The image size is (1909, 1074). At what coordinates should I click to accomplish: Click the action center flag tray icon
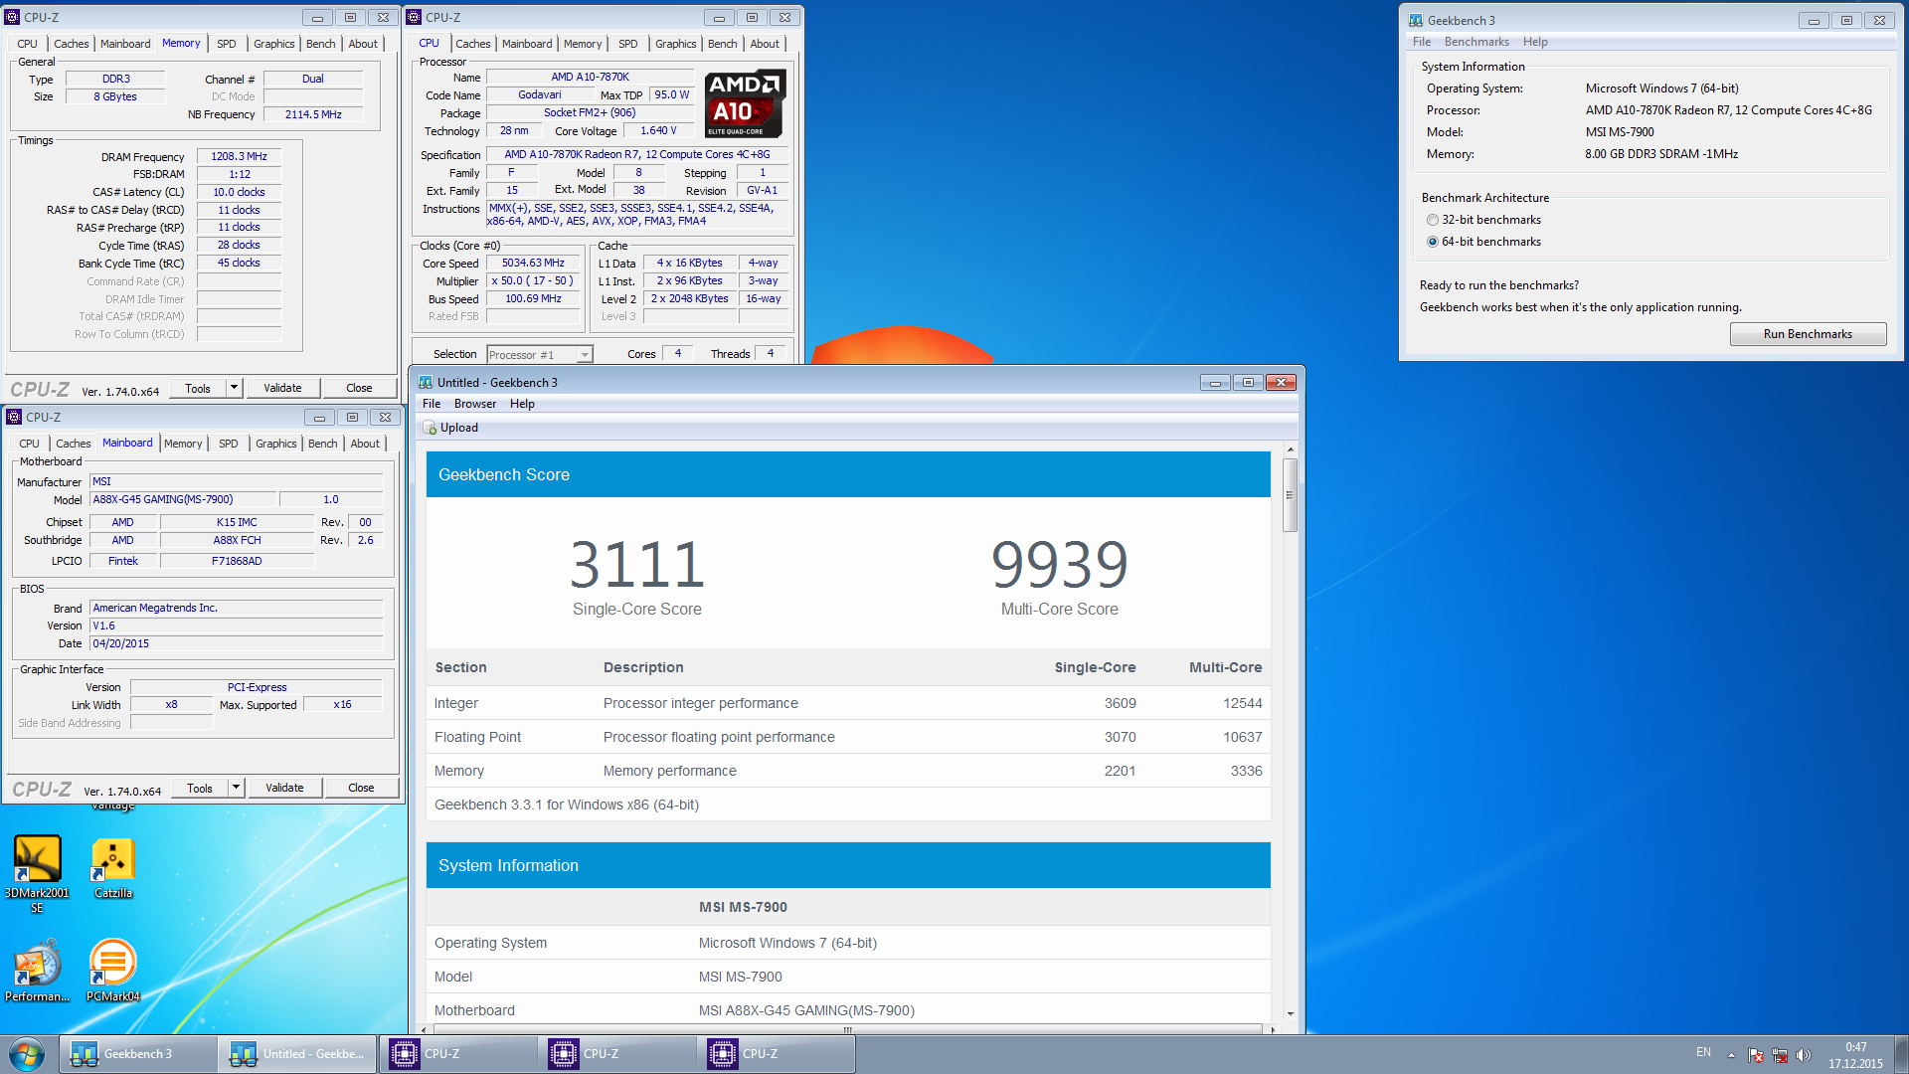click(x=1756, y=1055)
